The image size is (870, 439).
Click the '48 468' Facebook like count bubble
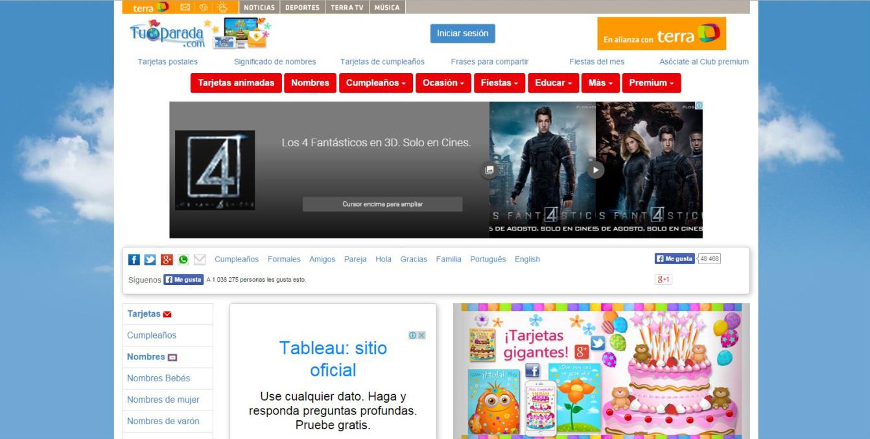pos(709,258)
